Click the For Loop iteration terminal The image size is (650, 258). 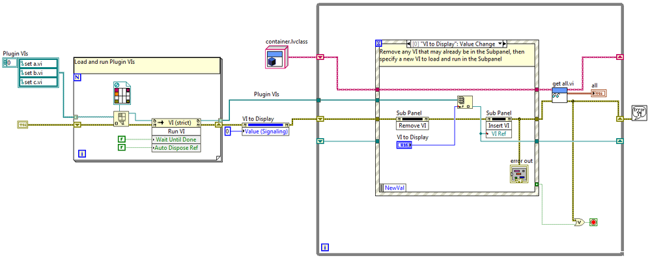82,154
